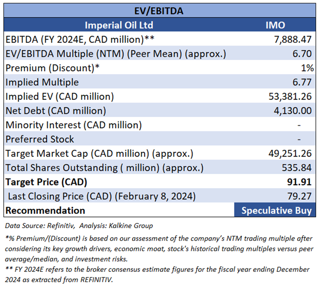Select the Target Market Cap label
320x286 pixels.
(x=99, y=154)
